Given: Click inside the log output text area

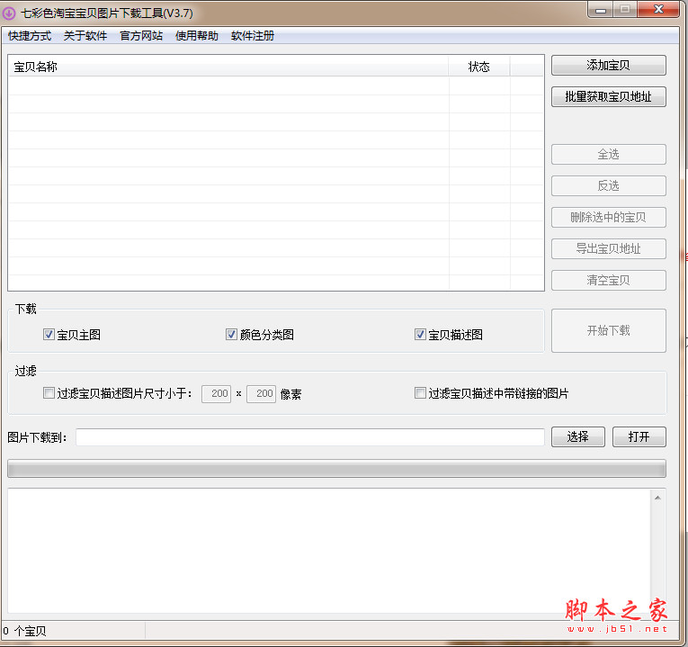Looking at the screenshot, I should 329,551.
